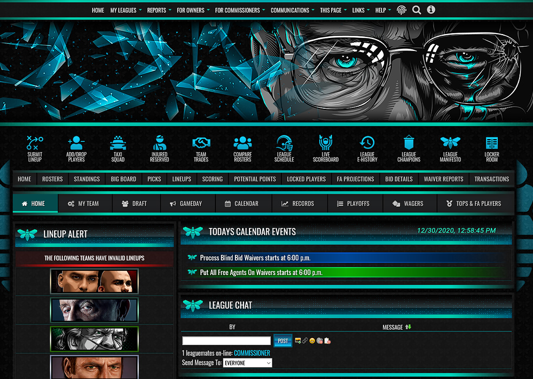The width and height of the screenshot is (533, 379).
Task: Open League Manifesto bee icon
Action: click(450, 149)
